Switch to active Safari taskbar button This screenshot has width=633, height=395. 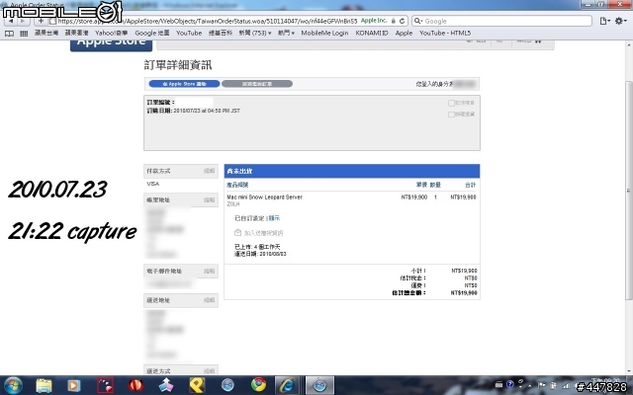pos(319,385)
